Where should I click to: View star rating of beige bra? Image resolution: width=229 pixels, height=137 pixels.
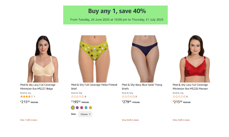[x=27, y=97]
